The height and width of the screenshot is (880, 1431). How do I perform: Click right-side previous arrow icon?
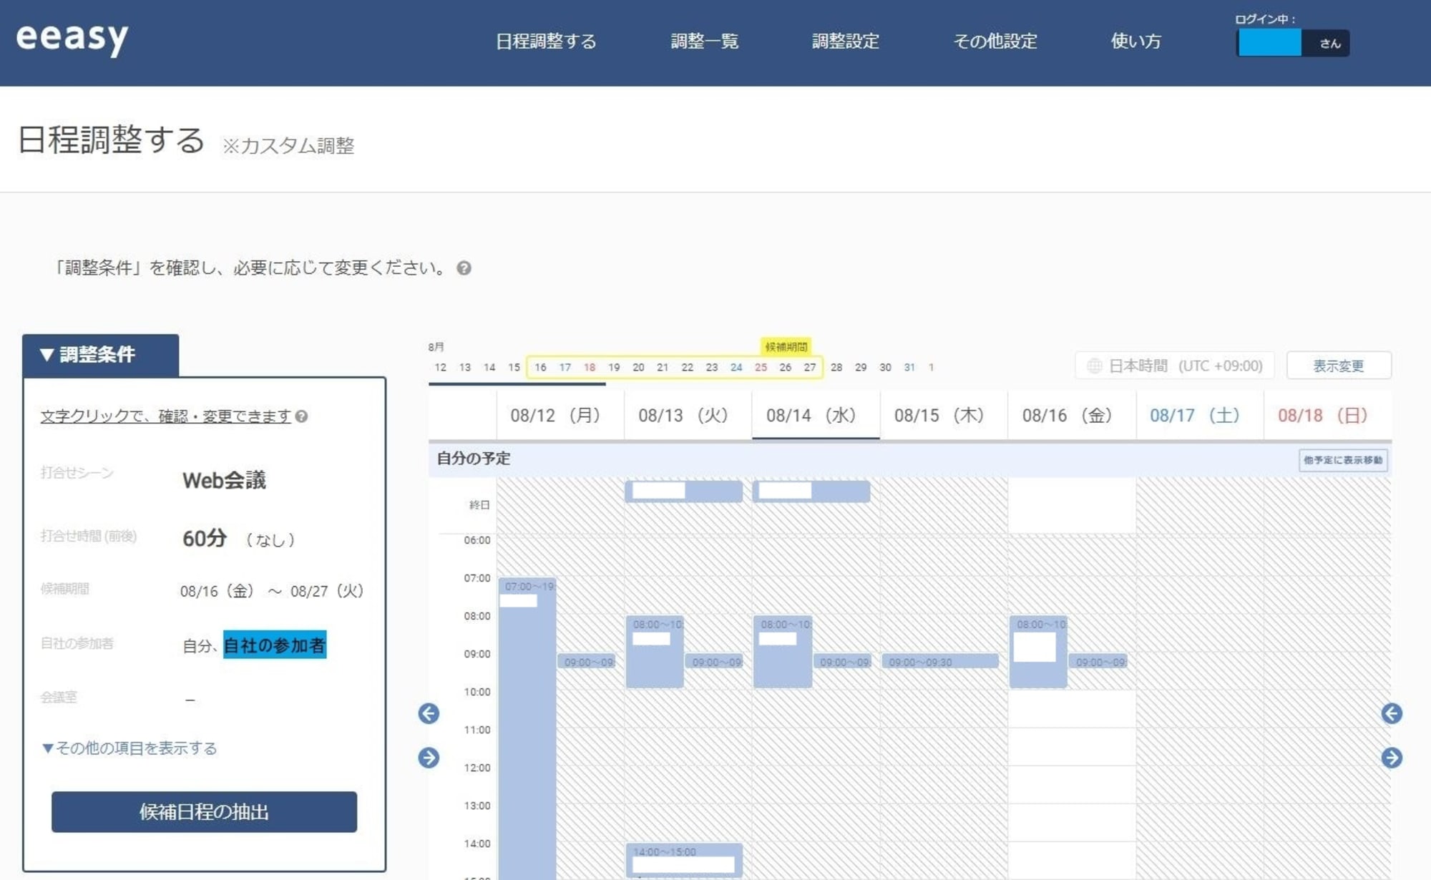click(x=1392, y=713)
